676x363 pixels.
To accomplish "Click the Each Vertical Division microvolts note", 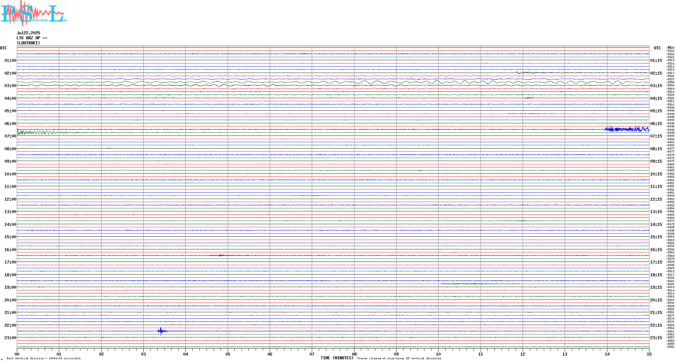I will point(44,358).
